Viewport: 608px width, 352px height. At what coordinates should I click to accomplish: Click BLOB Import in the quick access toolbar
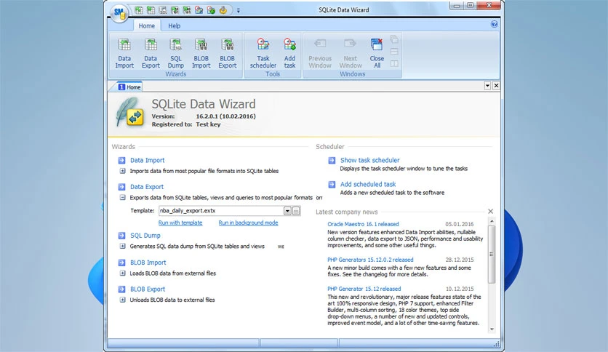(x=175, y=10)
